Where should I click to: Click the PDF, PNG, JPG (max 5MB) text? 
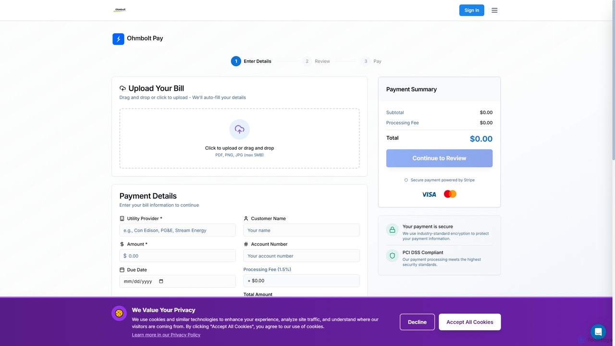point(239,155)
